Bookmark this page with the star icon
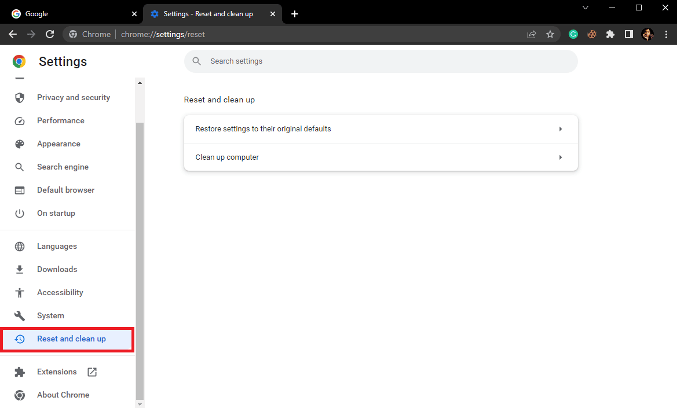 tap(550, 34)
